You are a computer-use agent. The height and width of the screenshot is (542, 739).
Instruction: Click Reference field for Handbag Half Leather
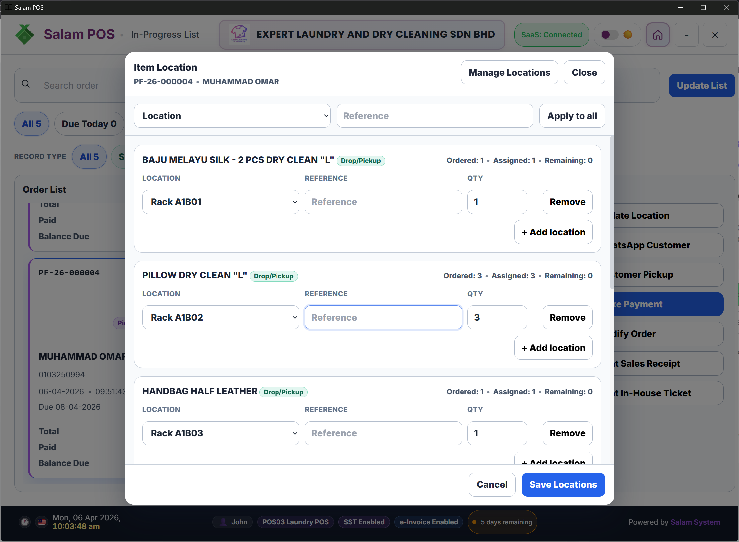pos(383,433)
